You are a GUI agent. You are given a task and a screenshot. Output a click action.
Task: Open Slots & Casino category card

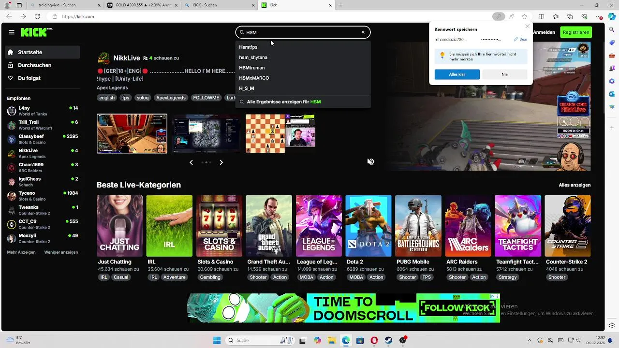click(219, 226)
